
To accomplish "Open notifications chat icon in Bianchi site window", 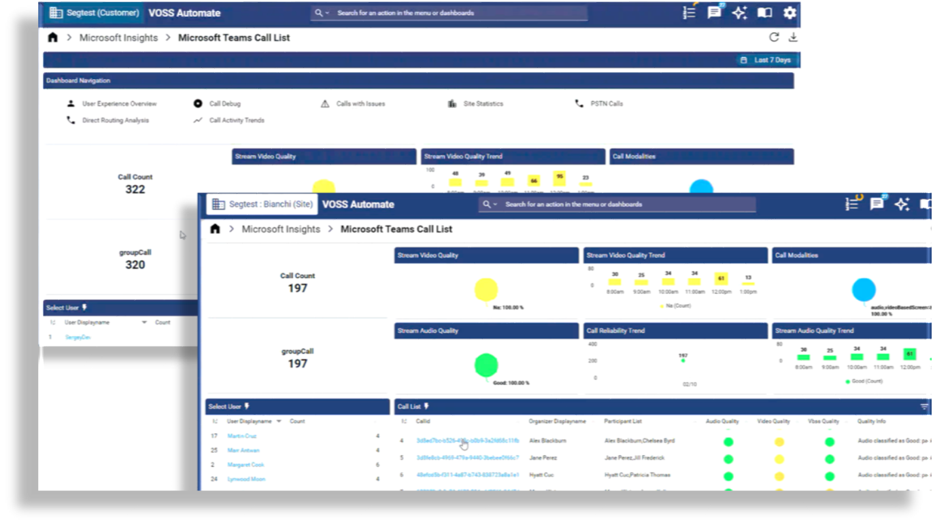I will click(877, 204).
